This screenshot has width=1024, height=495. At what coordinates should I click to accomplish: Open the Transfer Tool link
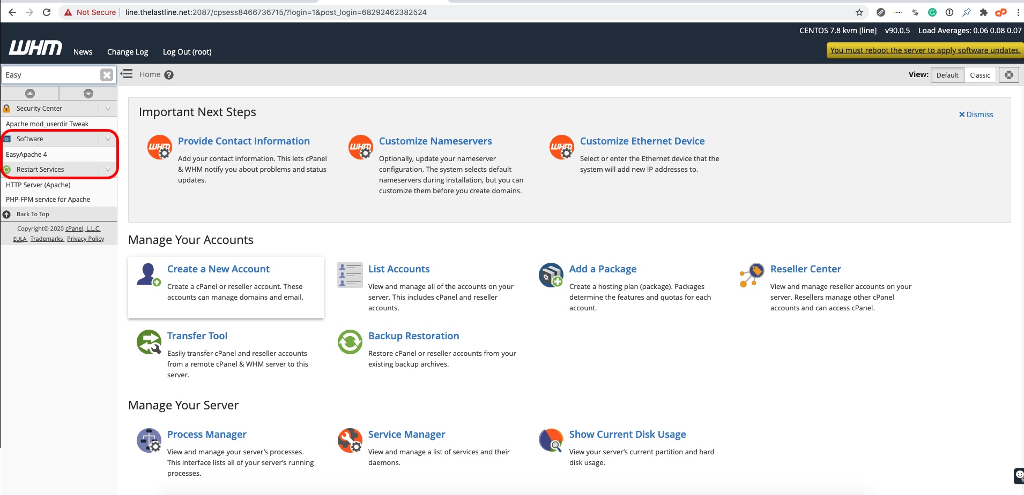pos(197,336)
